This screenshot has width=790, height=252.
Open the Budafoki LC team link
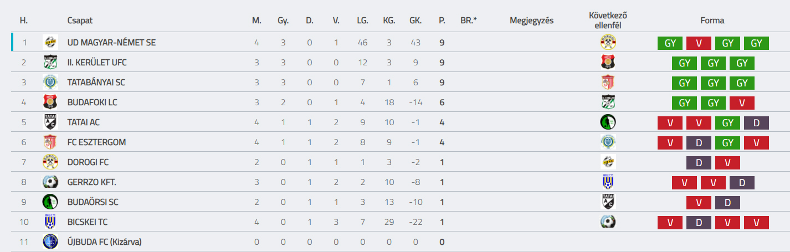click(x=92, y=102)
